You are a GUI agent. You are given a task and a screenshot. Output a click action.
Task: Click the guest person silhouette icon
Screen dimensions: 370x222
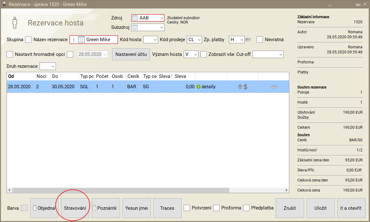pos(14,23)
